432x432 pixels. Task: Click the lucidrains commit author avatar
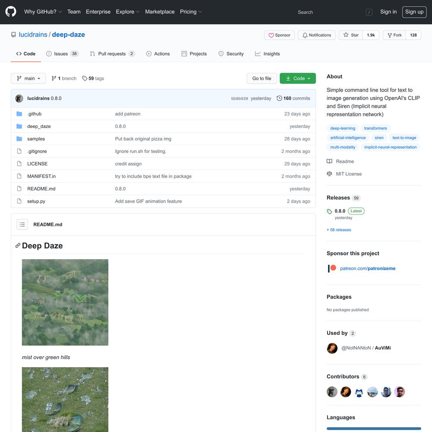pyautogui.click(x=19, y=98)
